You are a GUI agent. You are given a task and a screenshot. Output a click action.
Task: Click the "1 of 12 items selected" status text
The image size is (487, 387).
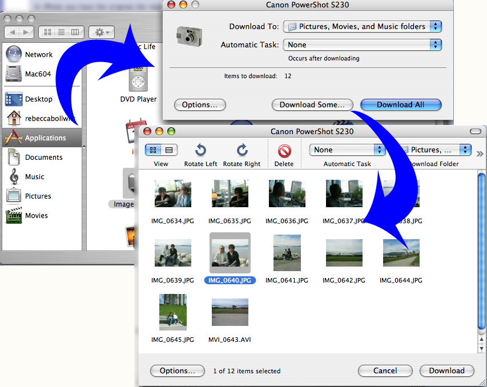tap(247, 371)
